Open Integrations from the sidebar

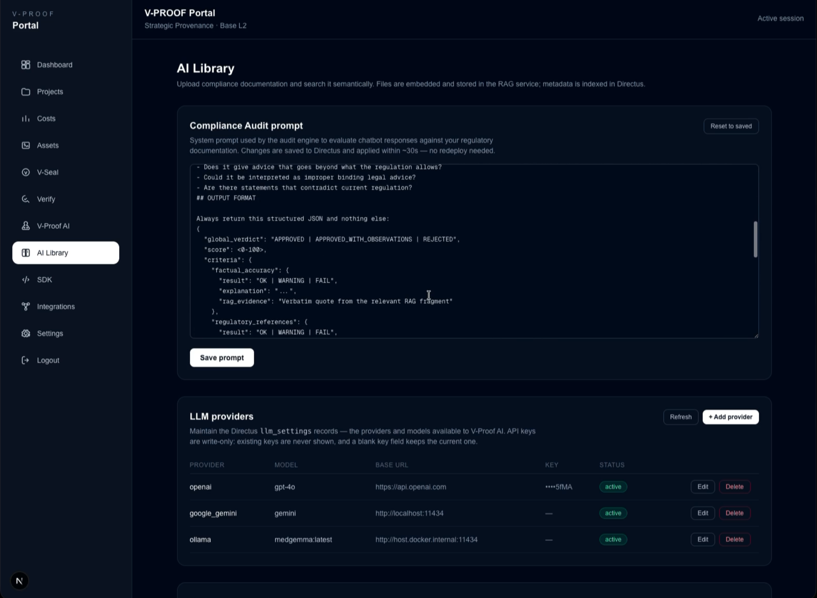(66, 307)
